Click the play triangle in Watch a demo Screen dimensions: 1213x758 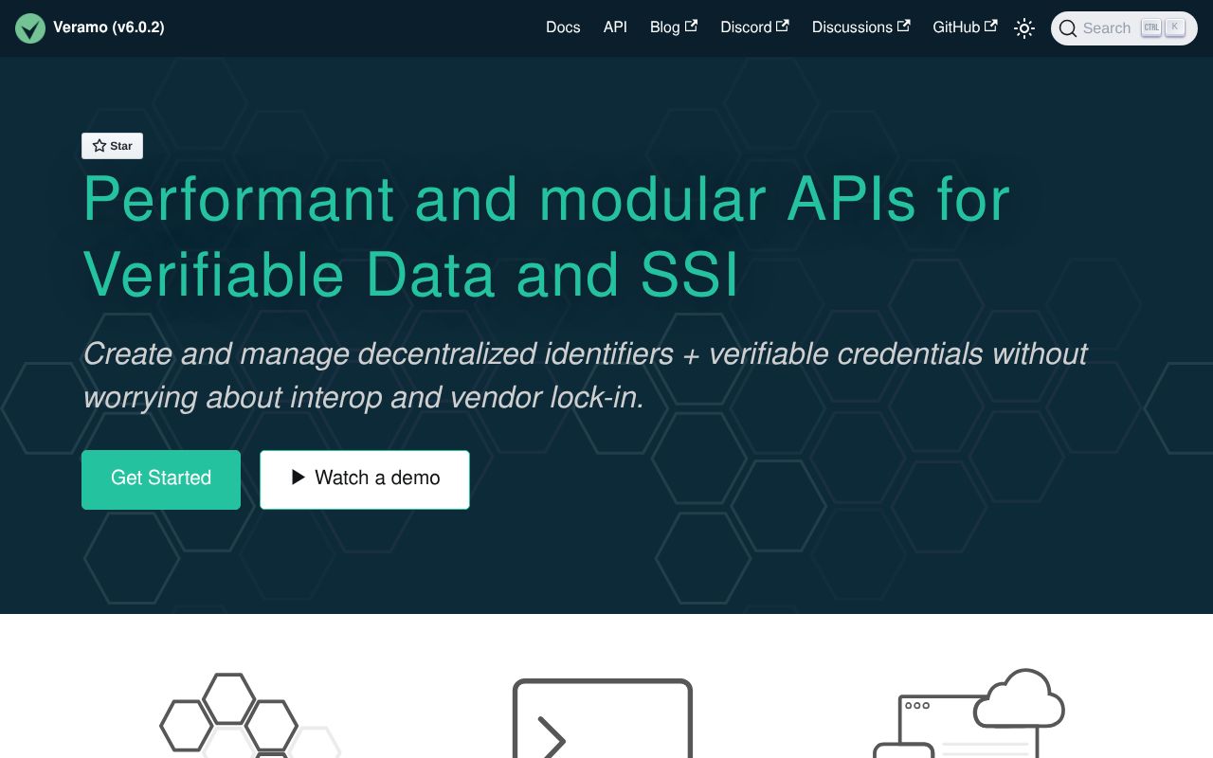pyautogui.click(x=298, y=478)
